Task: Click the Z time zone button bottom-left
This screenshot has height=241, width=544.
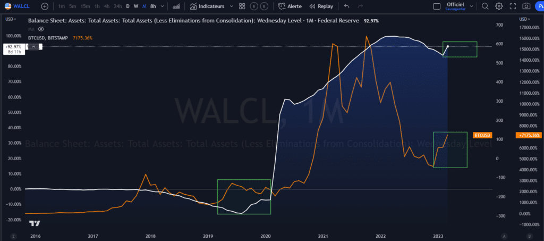Action: click(x=13, y=236)
